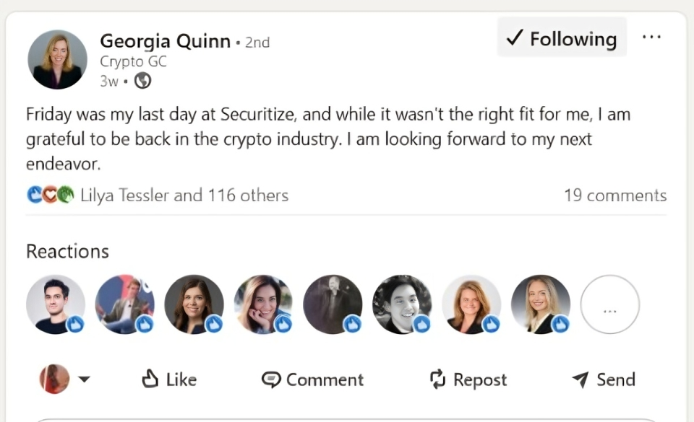Open the 19 comments link
Viewport: 694px width, 422px height.
(x=615, y=195)
